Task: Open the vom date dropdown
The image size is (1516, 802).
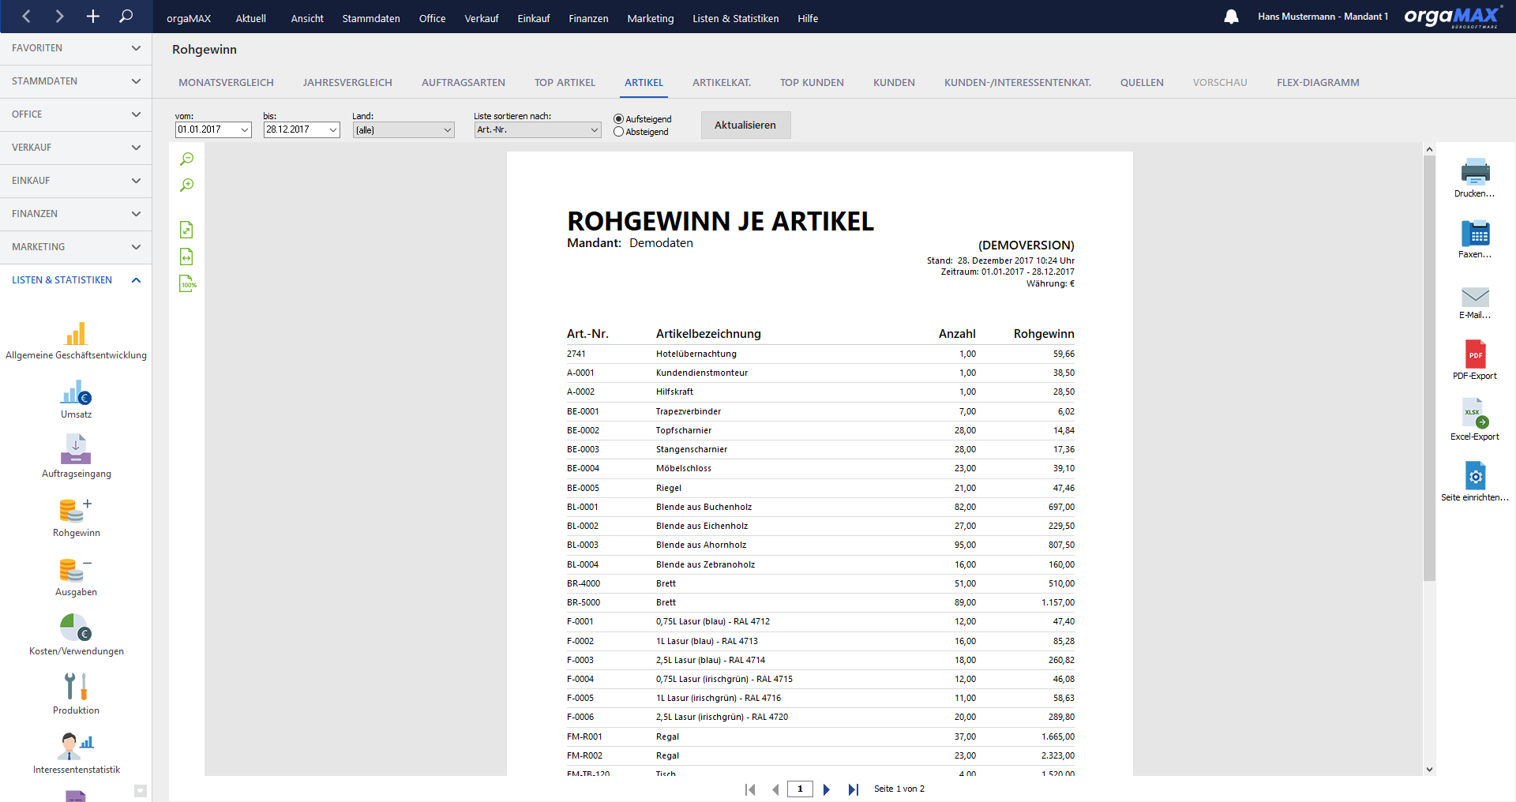Action: pos(244,129)
